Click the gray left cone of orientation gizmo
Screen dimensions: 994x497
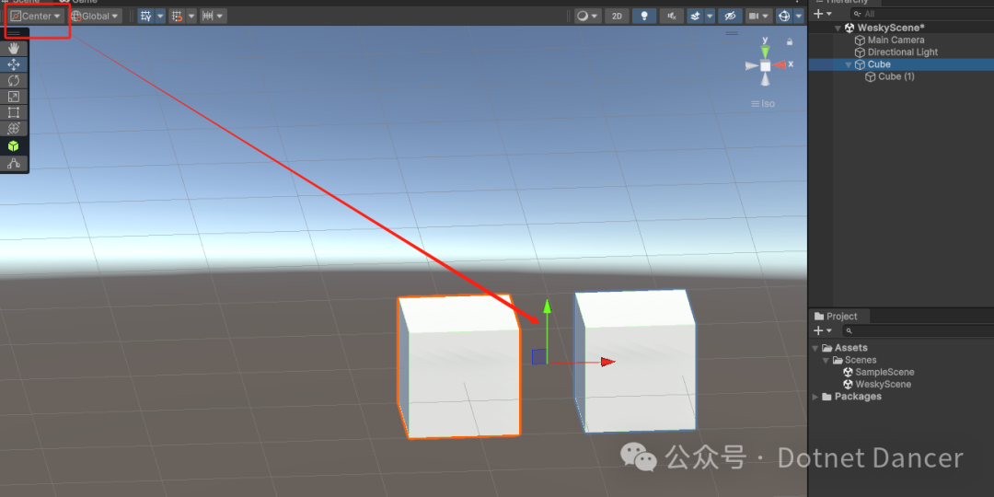pos(752,66)
